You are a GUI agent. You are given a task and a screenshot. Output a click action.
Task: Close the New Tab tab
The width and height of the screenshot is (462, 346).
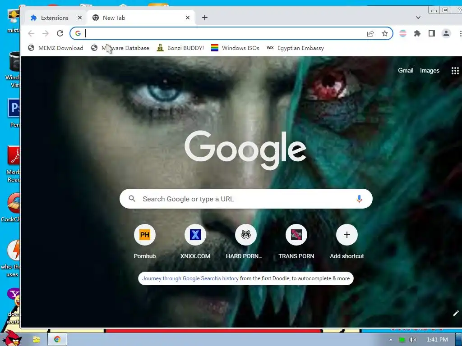click(x=188, y=18)
